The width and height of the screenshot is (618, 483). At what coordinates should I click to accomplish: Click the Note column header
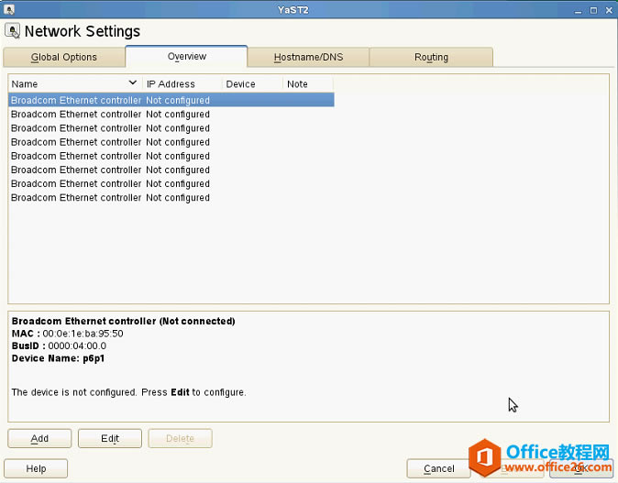[x=308, y=84]
